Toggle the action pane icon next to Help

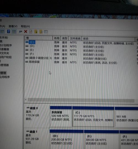click(14, 32)
